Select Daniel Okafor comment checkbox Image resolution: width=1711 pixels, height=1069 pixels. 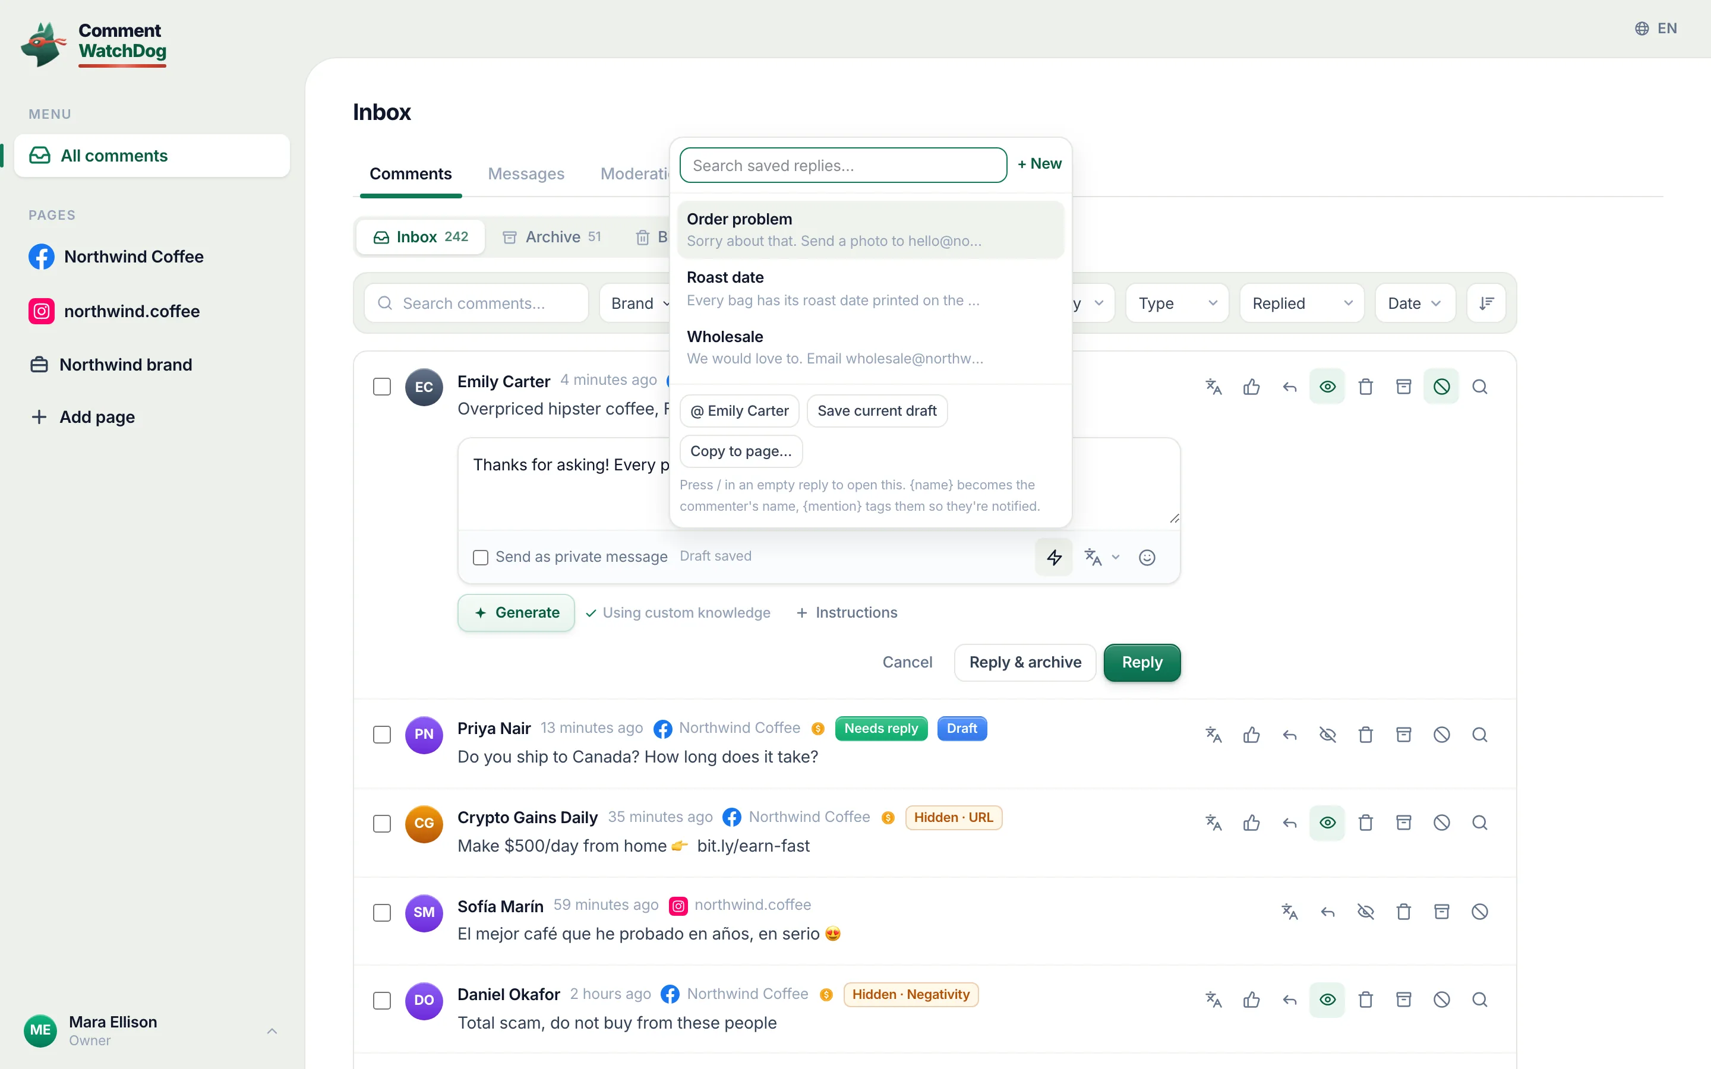pyautogui.click(x=382, y=1001)
